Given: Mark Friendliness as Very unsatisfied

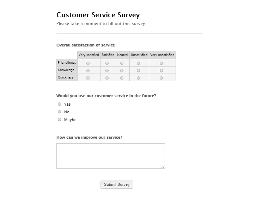Looking at the screenshot, I should (x=162, y=63).
